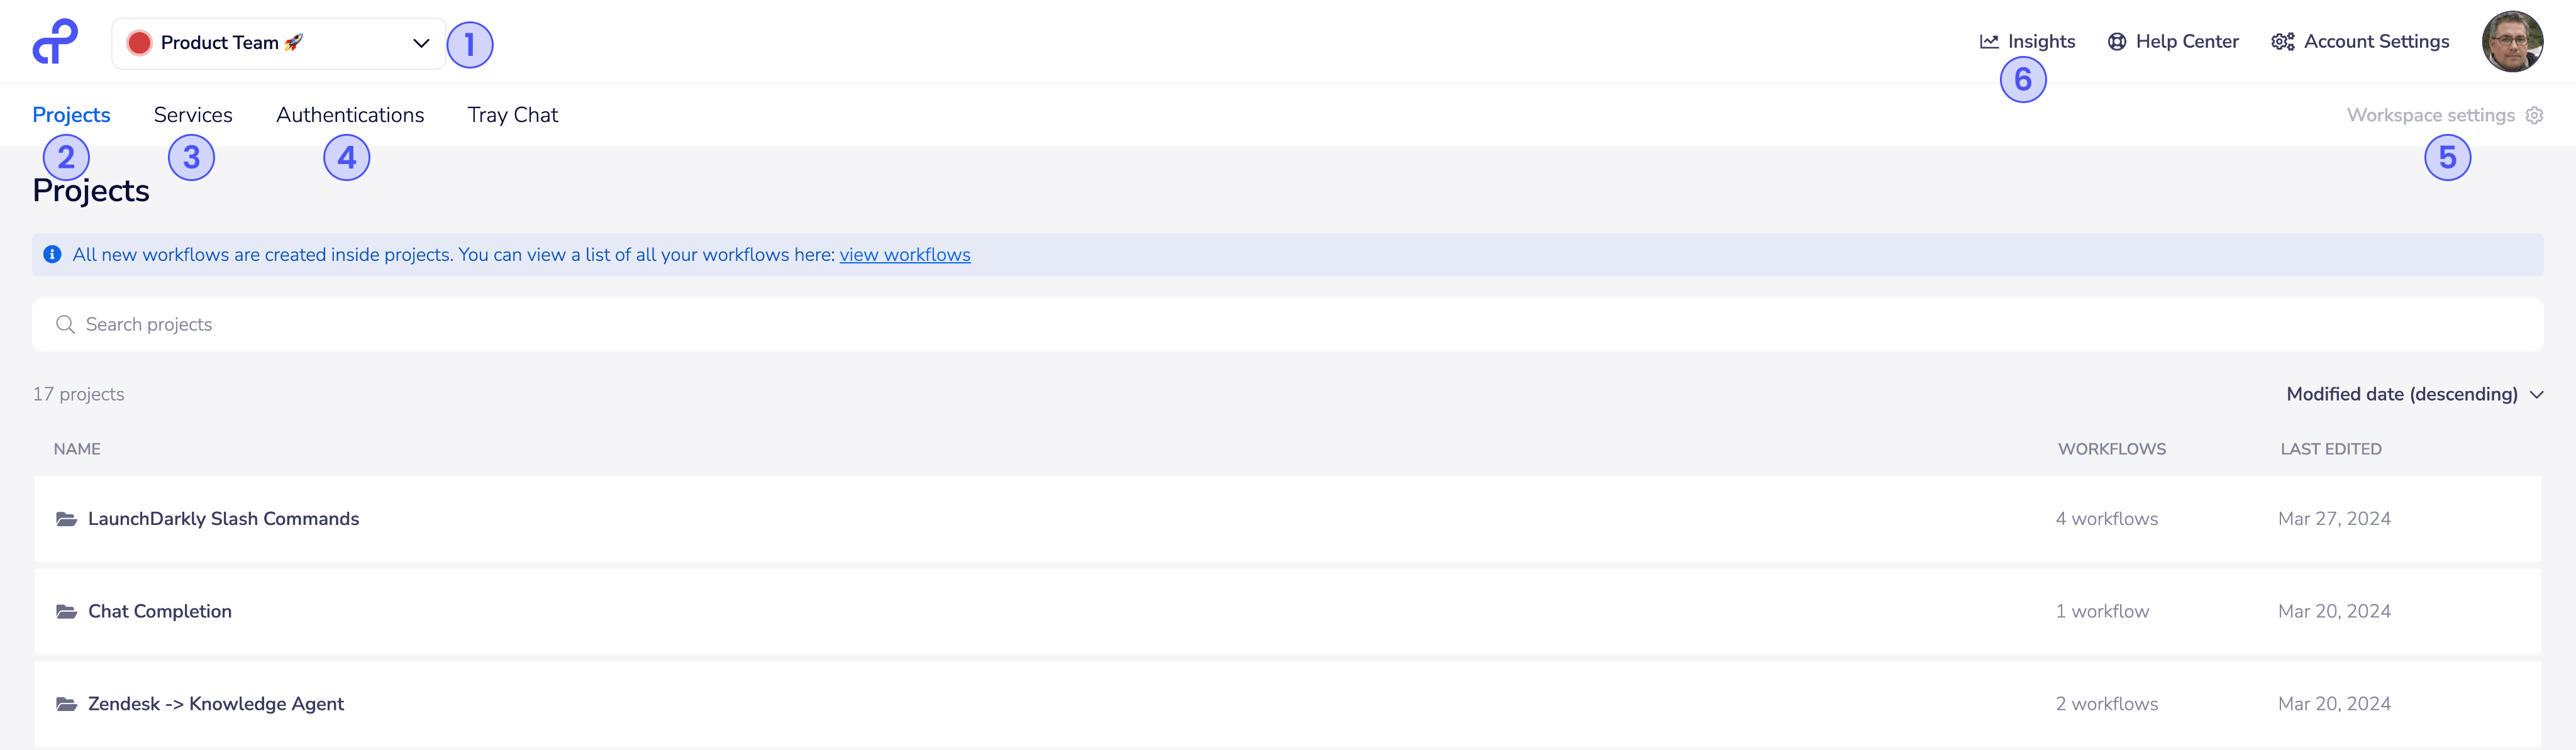This screenshot has height=750, width=2576.
Task: Open the Chat Completion project
Action: tap(160, 611)
